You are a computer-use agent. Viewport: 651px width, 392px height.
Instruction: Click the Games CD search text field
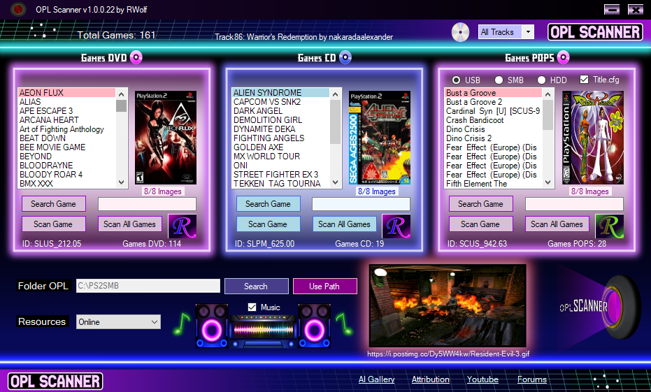tap(362, 203)
